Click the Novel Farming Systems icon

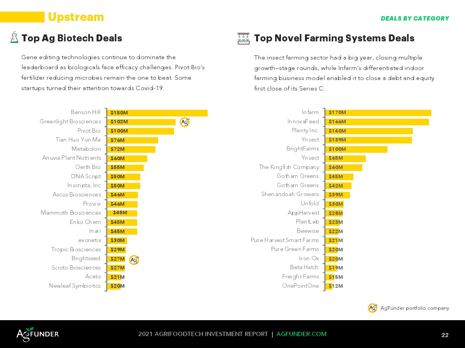[x=243, y=39]
